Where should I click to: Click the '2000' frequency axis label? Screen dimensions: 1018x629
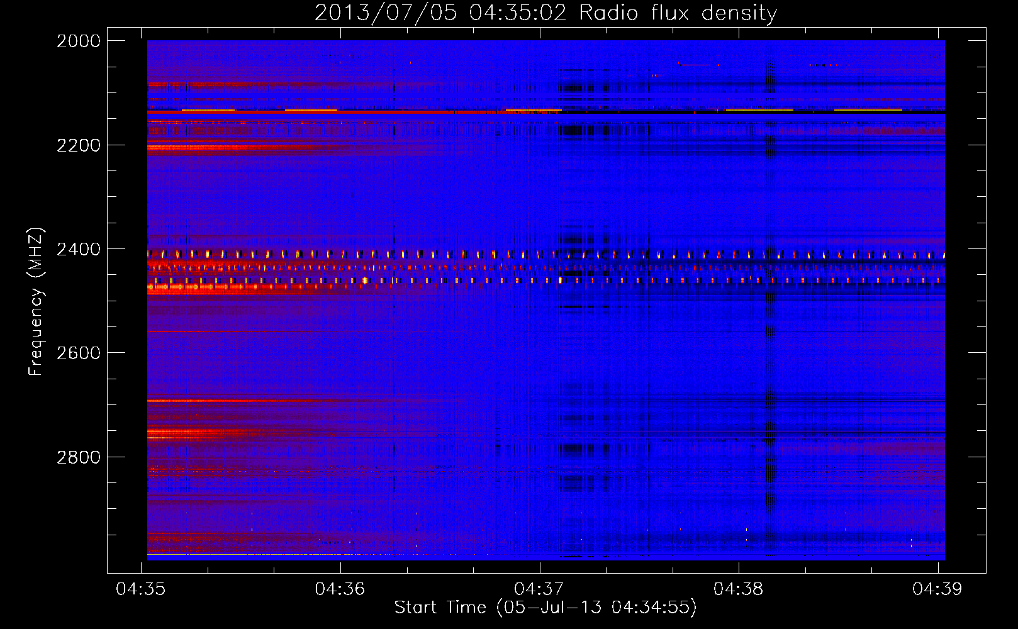[x=79, y=41]
